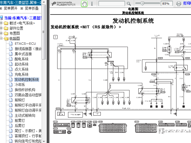
Task: Click the zoom slider handle
Action: [x=142, y=3]
